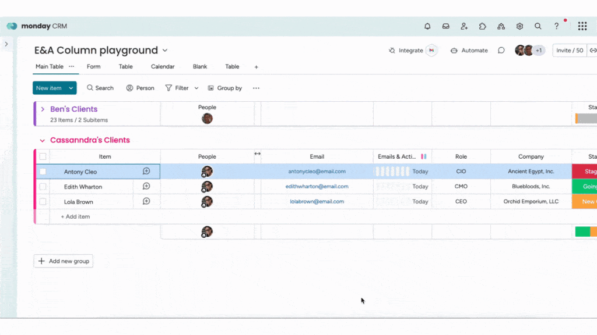Open edithwharton@email.com link

pos(317,187)
